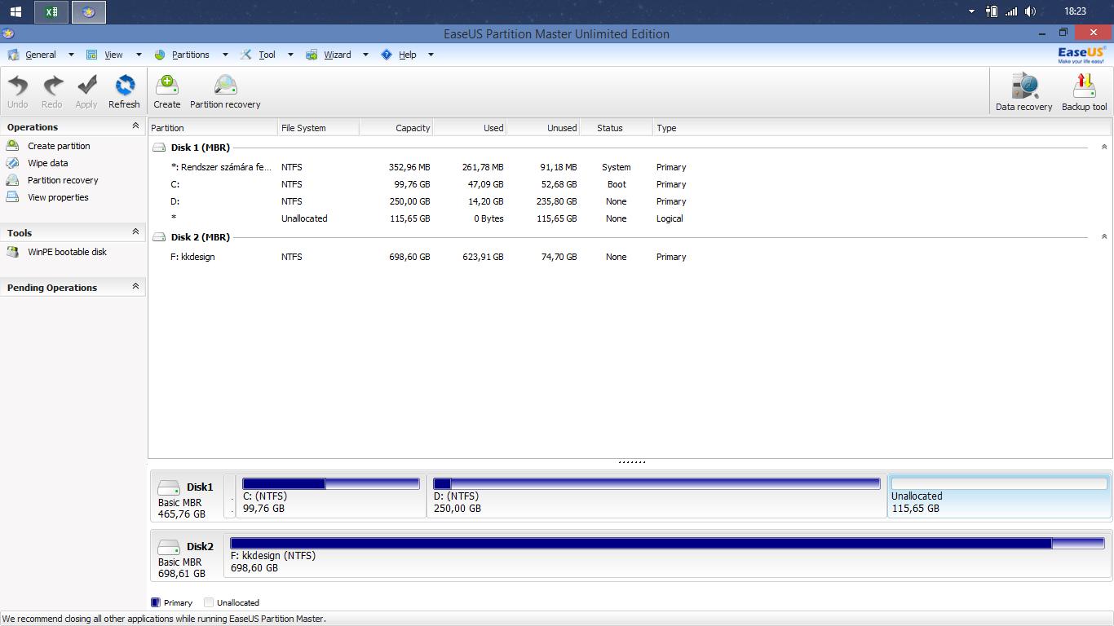Select the F: kkdesign partition row
Screen dimensions: 1114x626
[x=630, y=257]
